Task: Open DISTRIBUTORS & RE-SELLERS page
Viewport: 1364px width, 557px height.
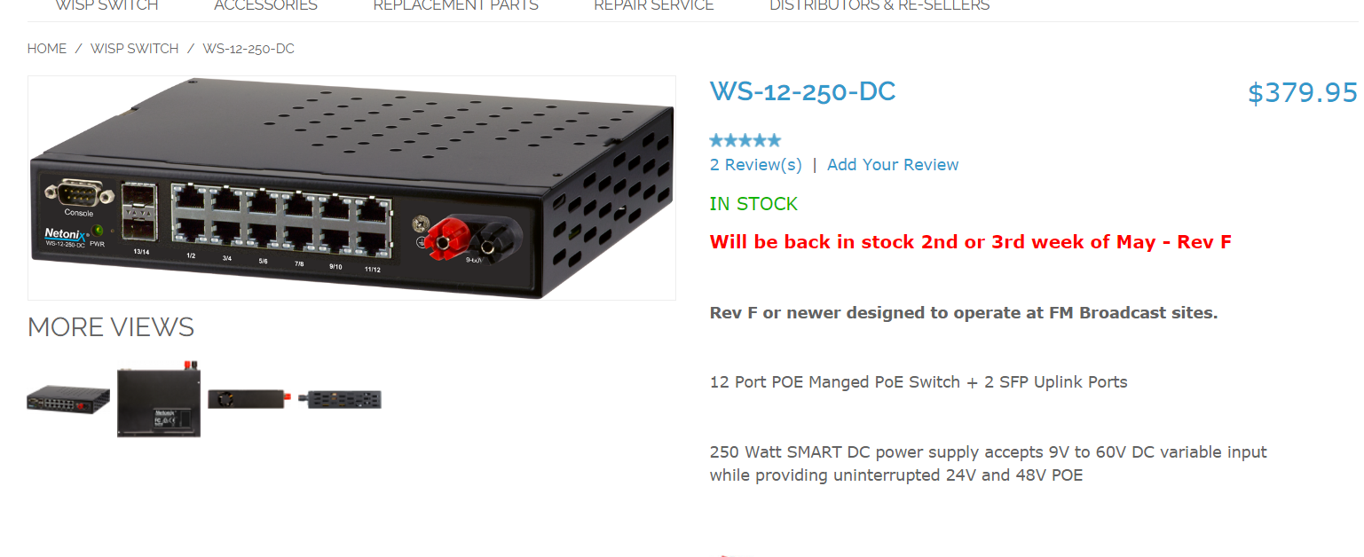Action: coord(879,5)
